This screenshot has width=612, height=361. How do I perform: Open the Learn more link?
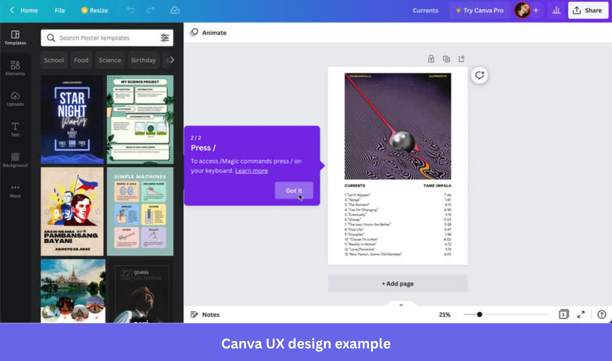click(x=251, y=170)
